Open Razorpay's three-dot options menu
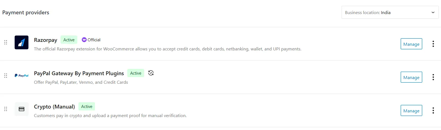 point(433,44)
